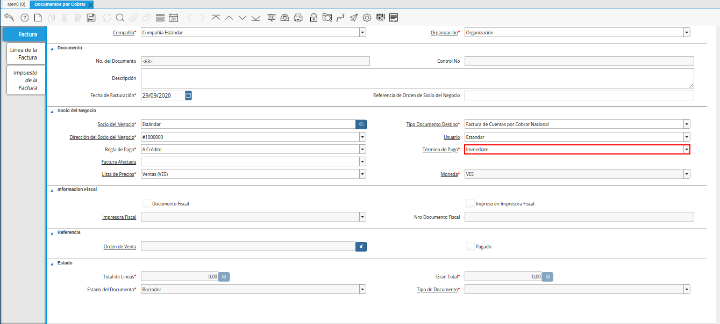Click the lock icon in the toolbar
Screen dimensions: 720x324
(x=313, y=18)
